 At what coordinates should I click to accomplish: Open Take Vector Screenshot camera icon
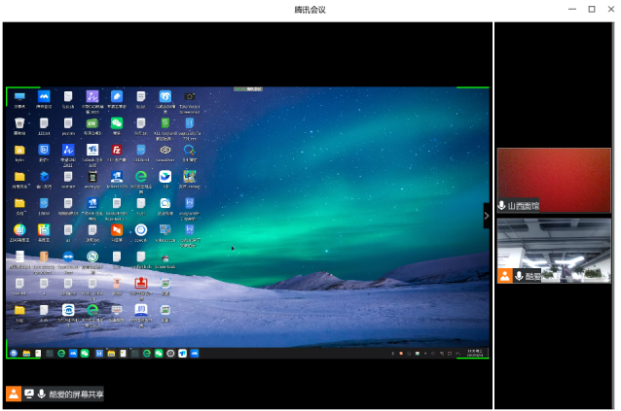tap(189, 96)
